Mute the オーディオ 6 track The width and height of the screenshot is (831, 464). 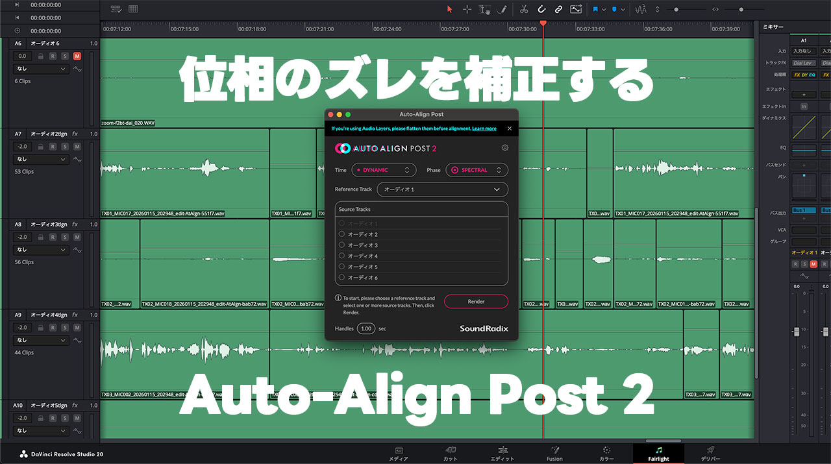(x=78, y=56)
